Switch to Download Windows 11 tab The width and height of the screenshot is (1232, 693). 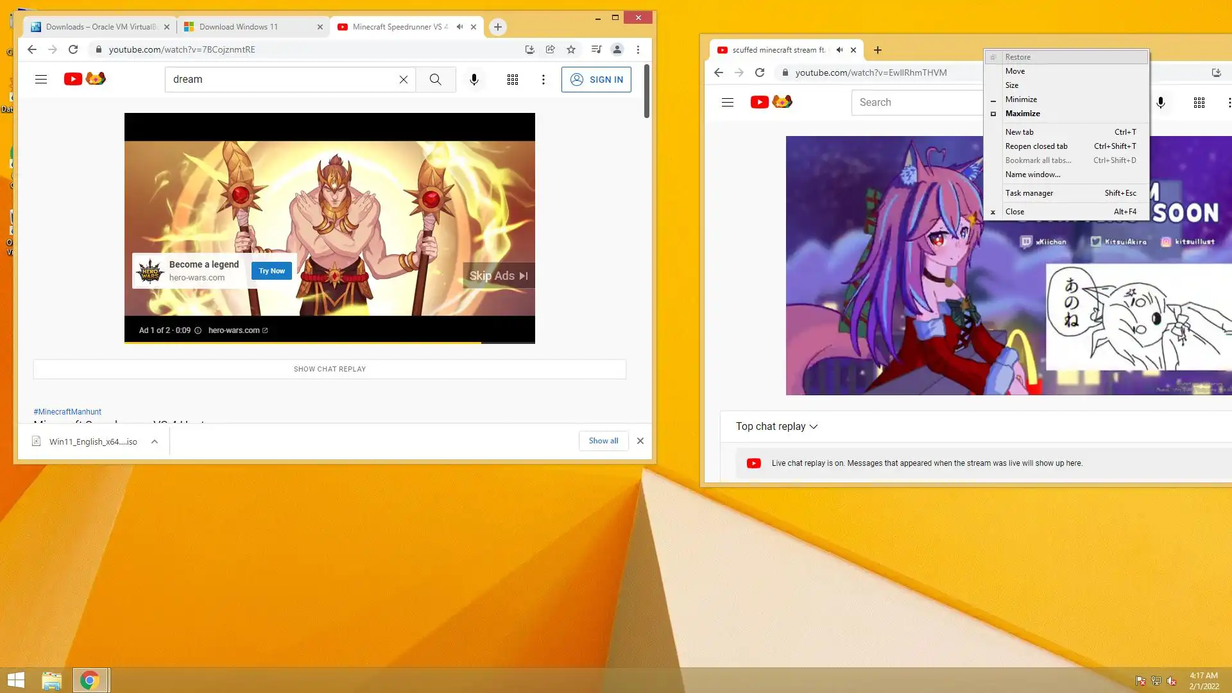[x=239, y=27]
